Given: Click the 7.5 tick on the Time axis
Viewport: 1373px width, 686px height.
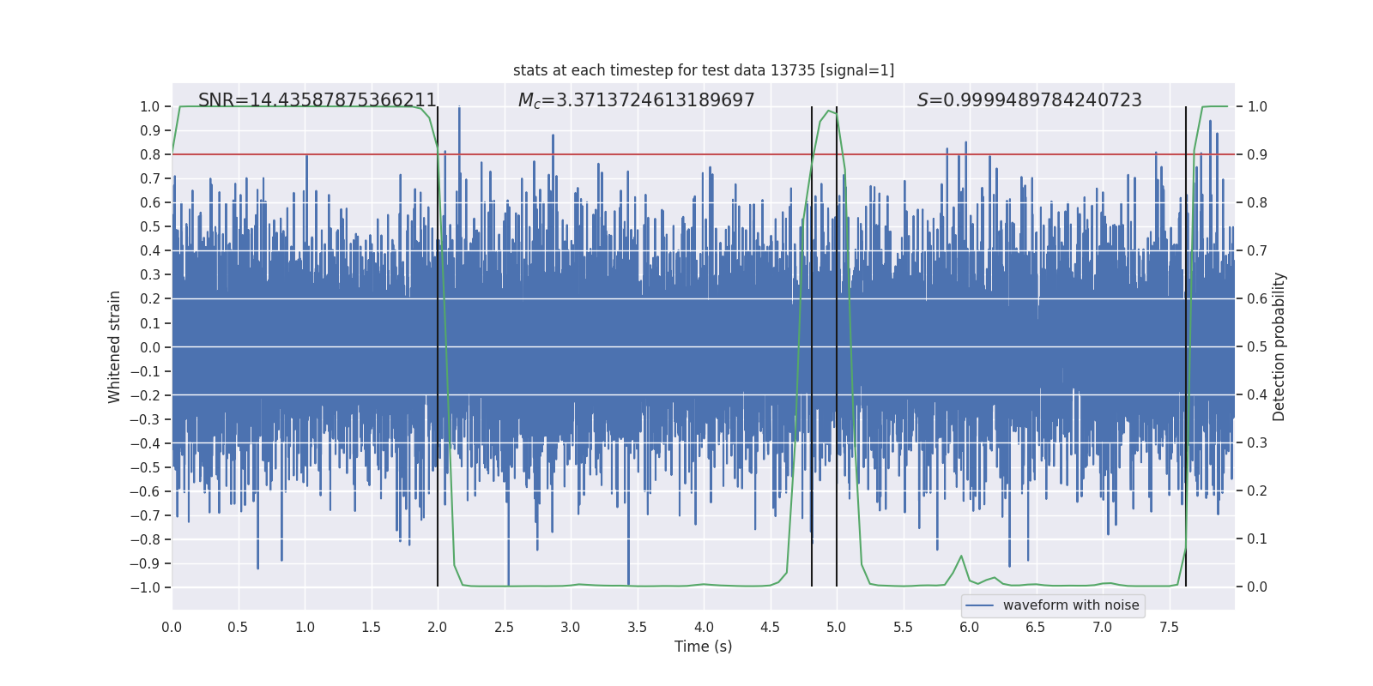Looking at the screenshot, I should click(x=1169, y=627).
